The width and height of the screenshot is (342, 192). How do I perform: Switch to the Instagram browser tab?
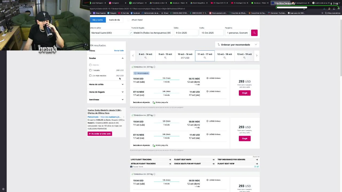tap(116, 3)
